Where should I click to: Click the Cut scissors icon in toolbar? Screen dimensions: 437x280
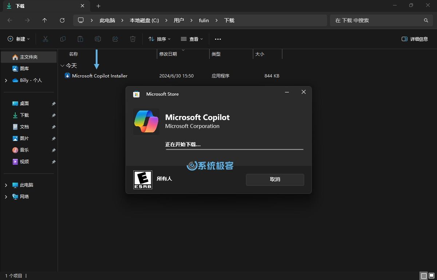point(45,39)
